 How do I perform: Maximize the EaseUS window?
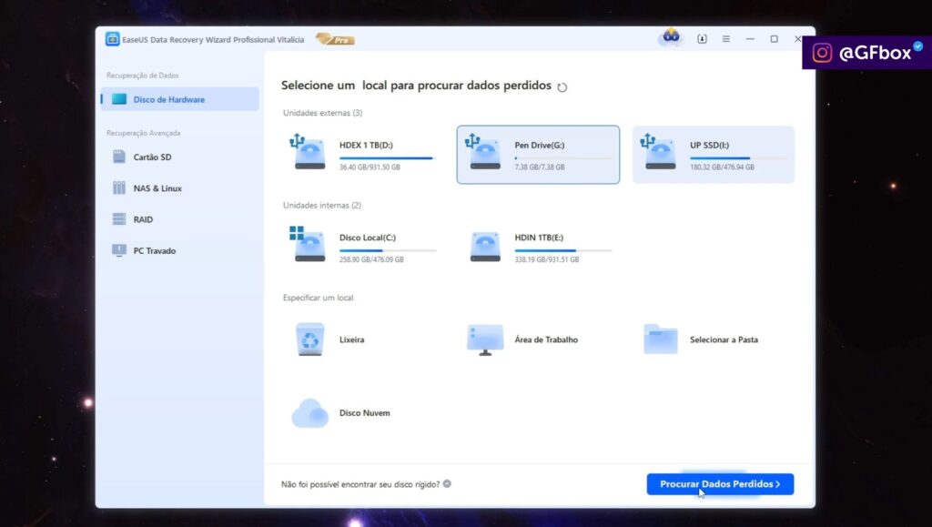(774, 39)
